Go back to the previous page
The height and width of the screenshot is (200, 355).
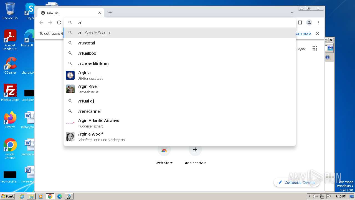(x=41, y=22)
